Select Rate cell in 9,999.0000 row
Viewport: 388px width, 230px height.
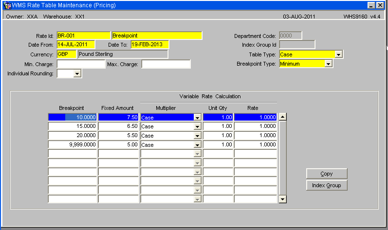(256, 144)
